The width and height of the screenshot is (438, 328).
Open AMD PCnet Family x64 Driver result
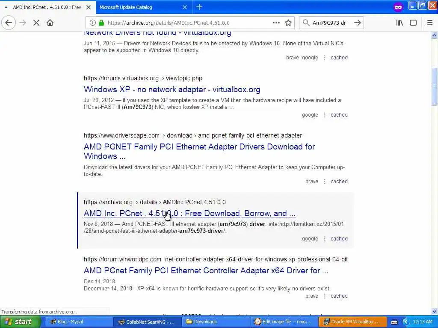(x=206, y=270)
